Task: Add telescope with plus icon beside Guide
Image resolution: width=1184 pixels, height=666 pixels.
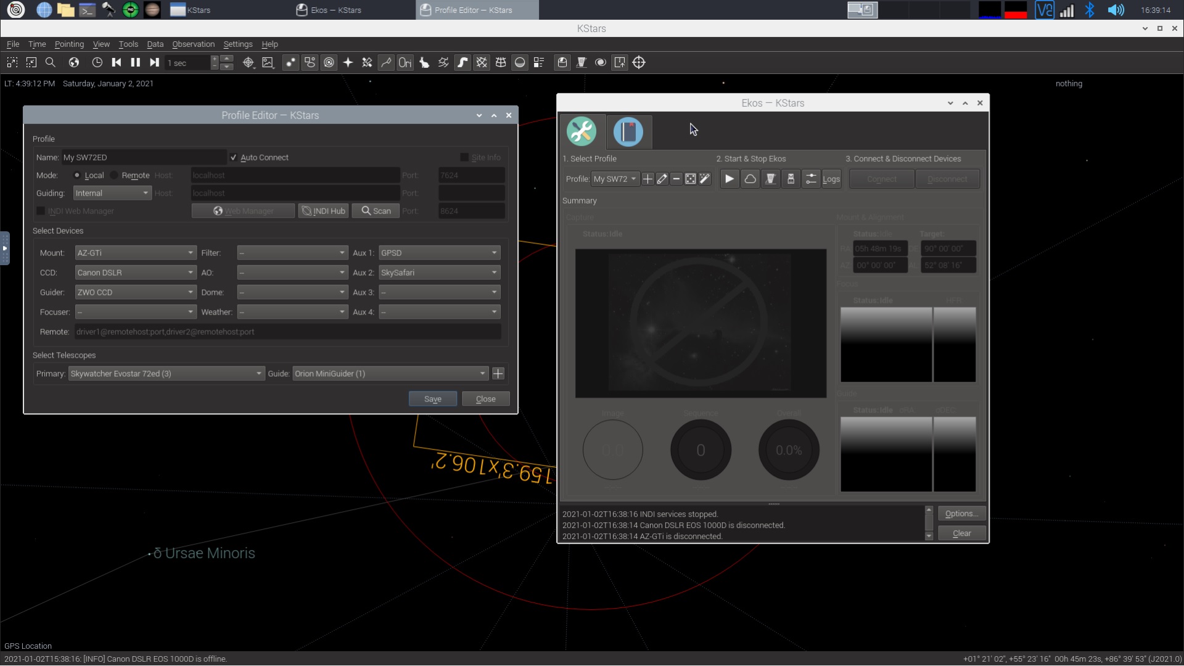Action: click(498, 374)
